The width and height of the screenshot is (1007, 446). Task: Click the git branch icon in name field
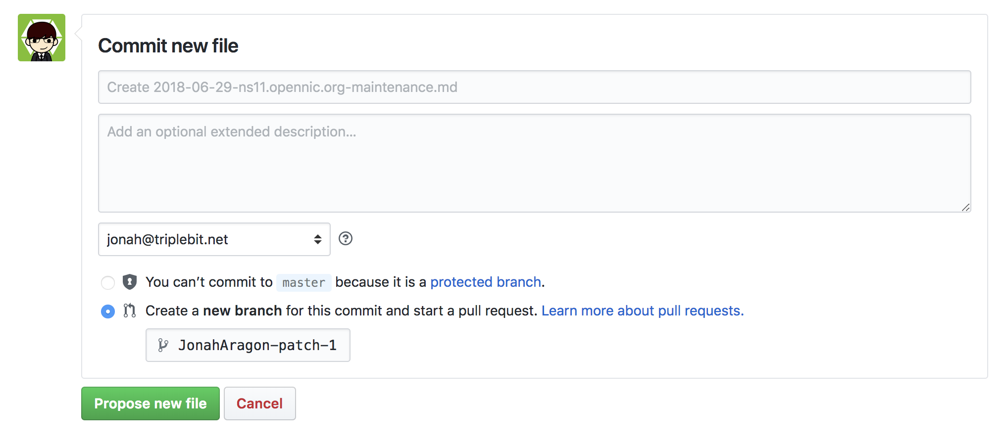(163, 345)
